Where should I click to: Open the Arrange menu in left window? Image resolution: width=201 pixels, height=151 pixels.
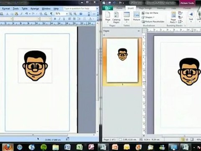point(35,9)
